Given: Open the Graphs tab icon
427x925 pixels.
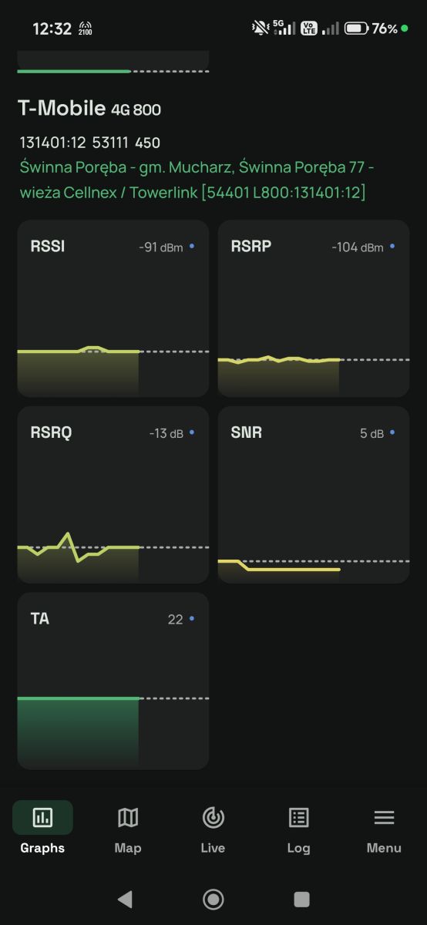Looking at the screenshot, I should (x=42, y=818).
